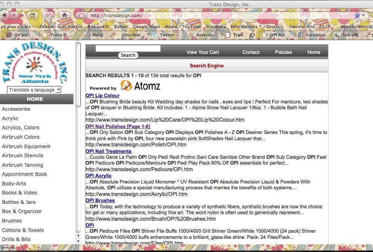
Task: Open the Yahoo! bookmark
Action: coord(121,27)
